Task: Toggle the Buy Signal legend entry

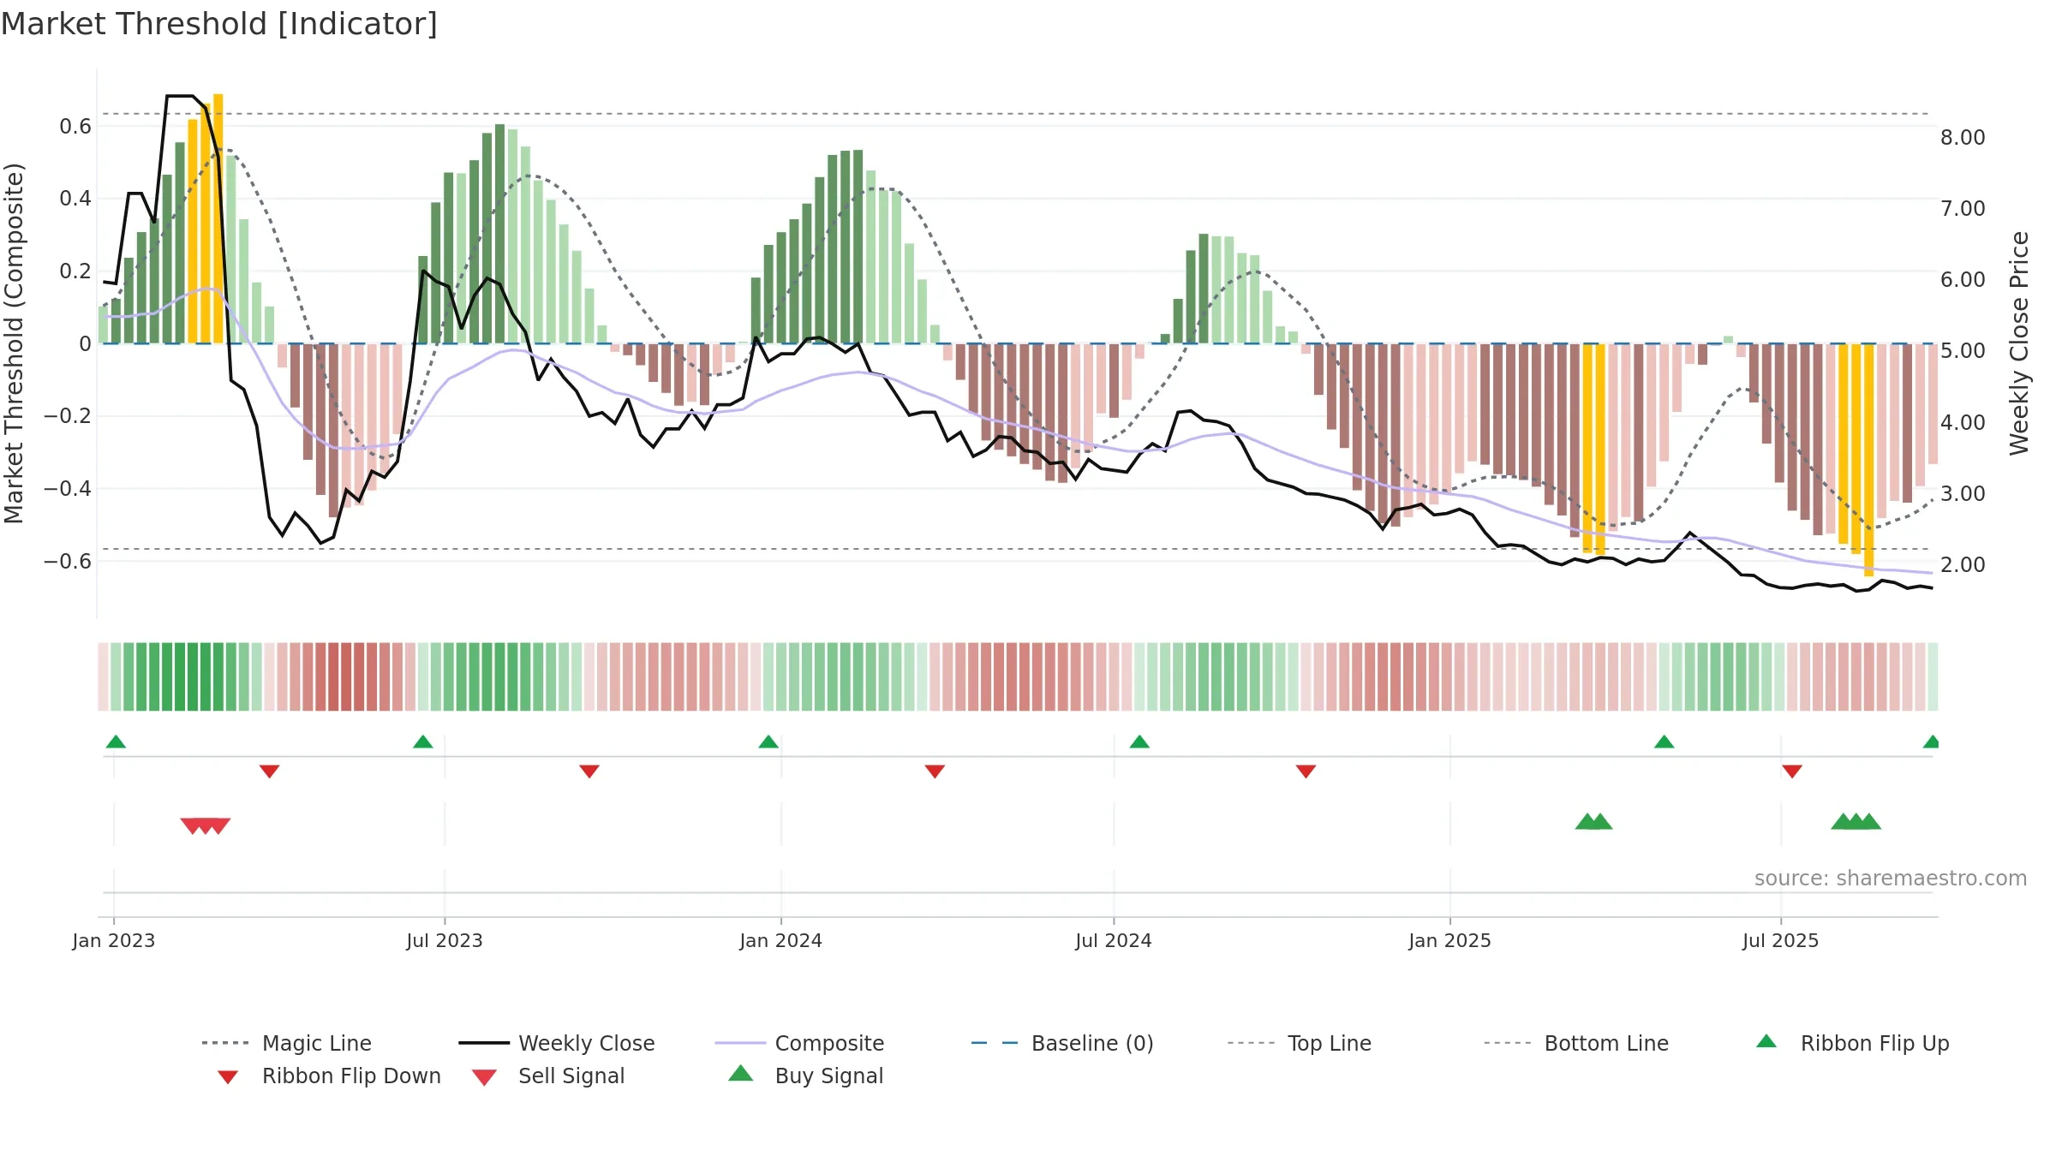Action: pos(805,1076)
